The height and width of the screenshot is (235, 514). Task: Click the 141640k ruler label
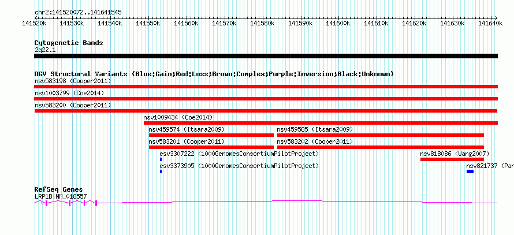click(x=491, y=23)
